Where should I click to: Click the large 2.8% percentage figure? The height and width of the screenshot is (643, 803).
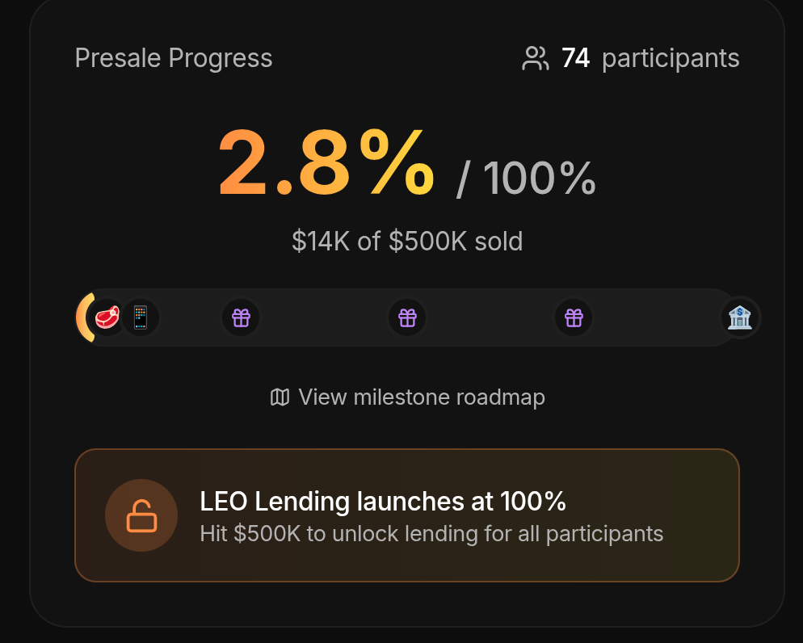[326, 164]
